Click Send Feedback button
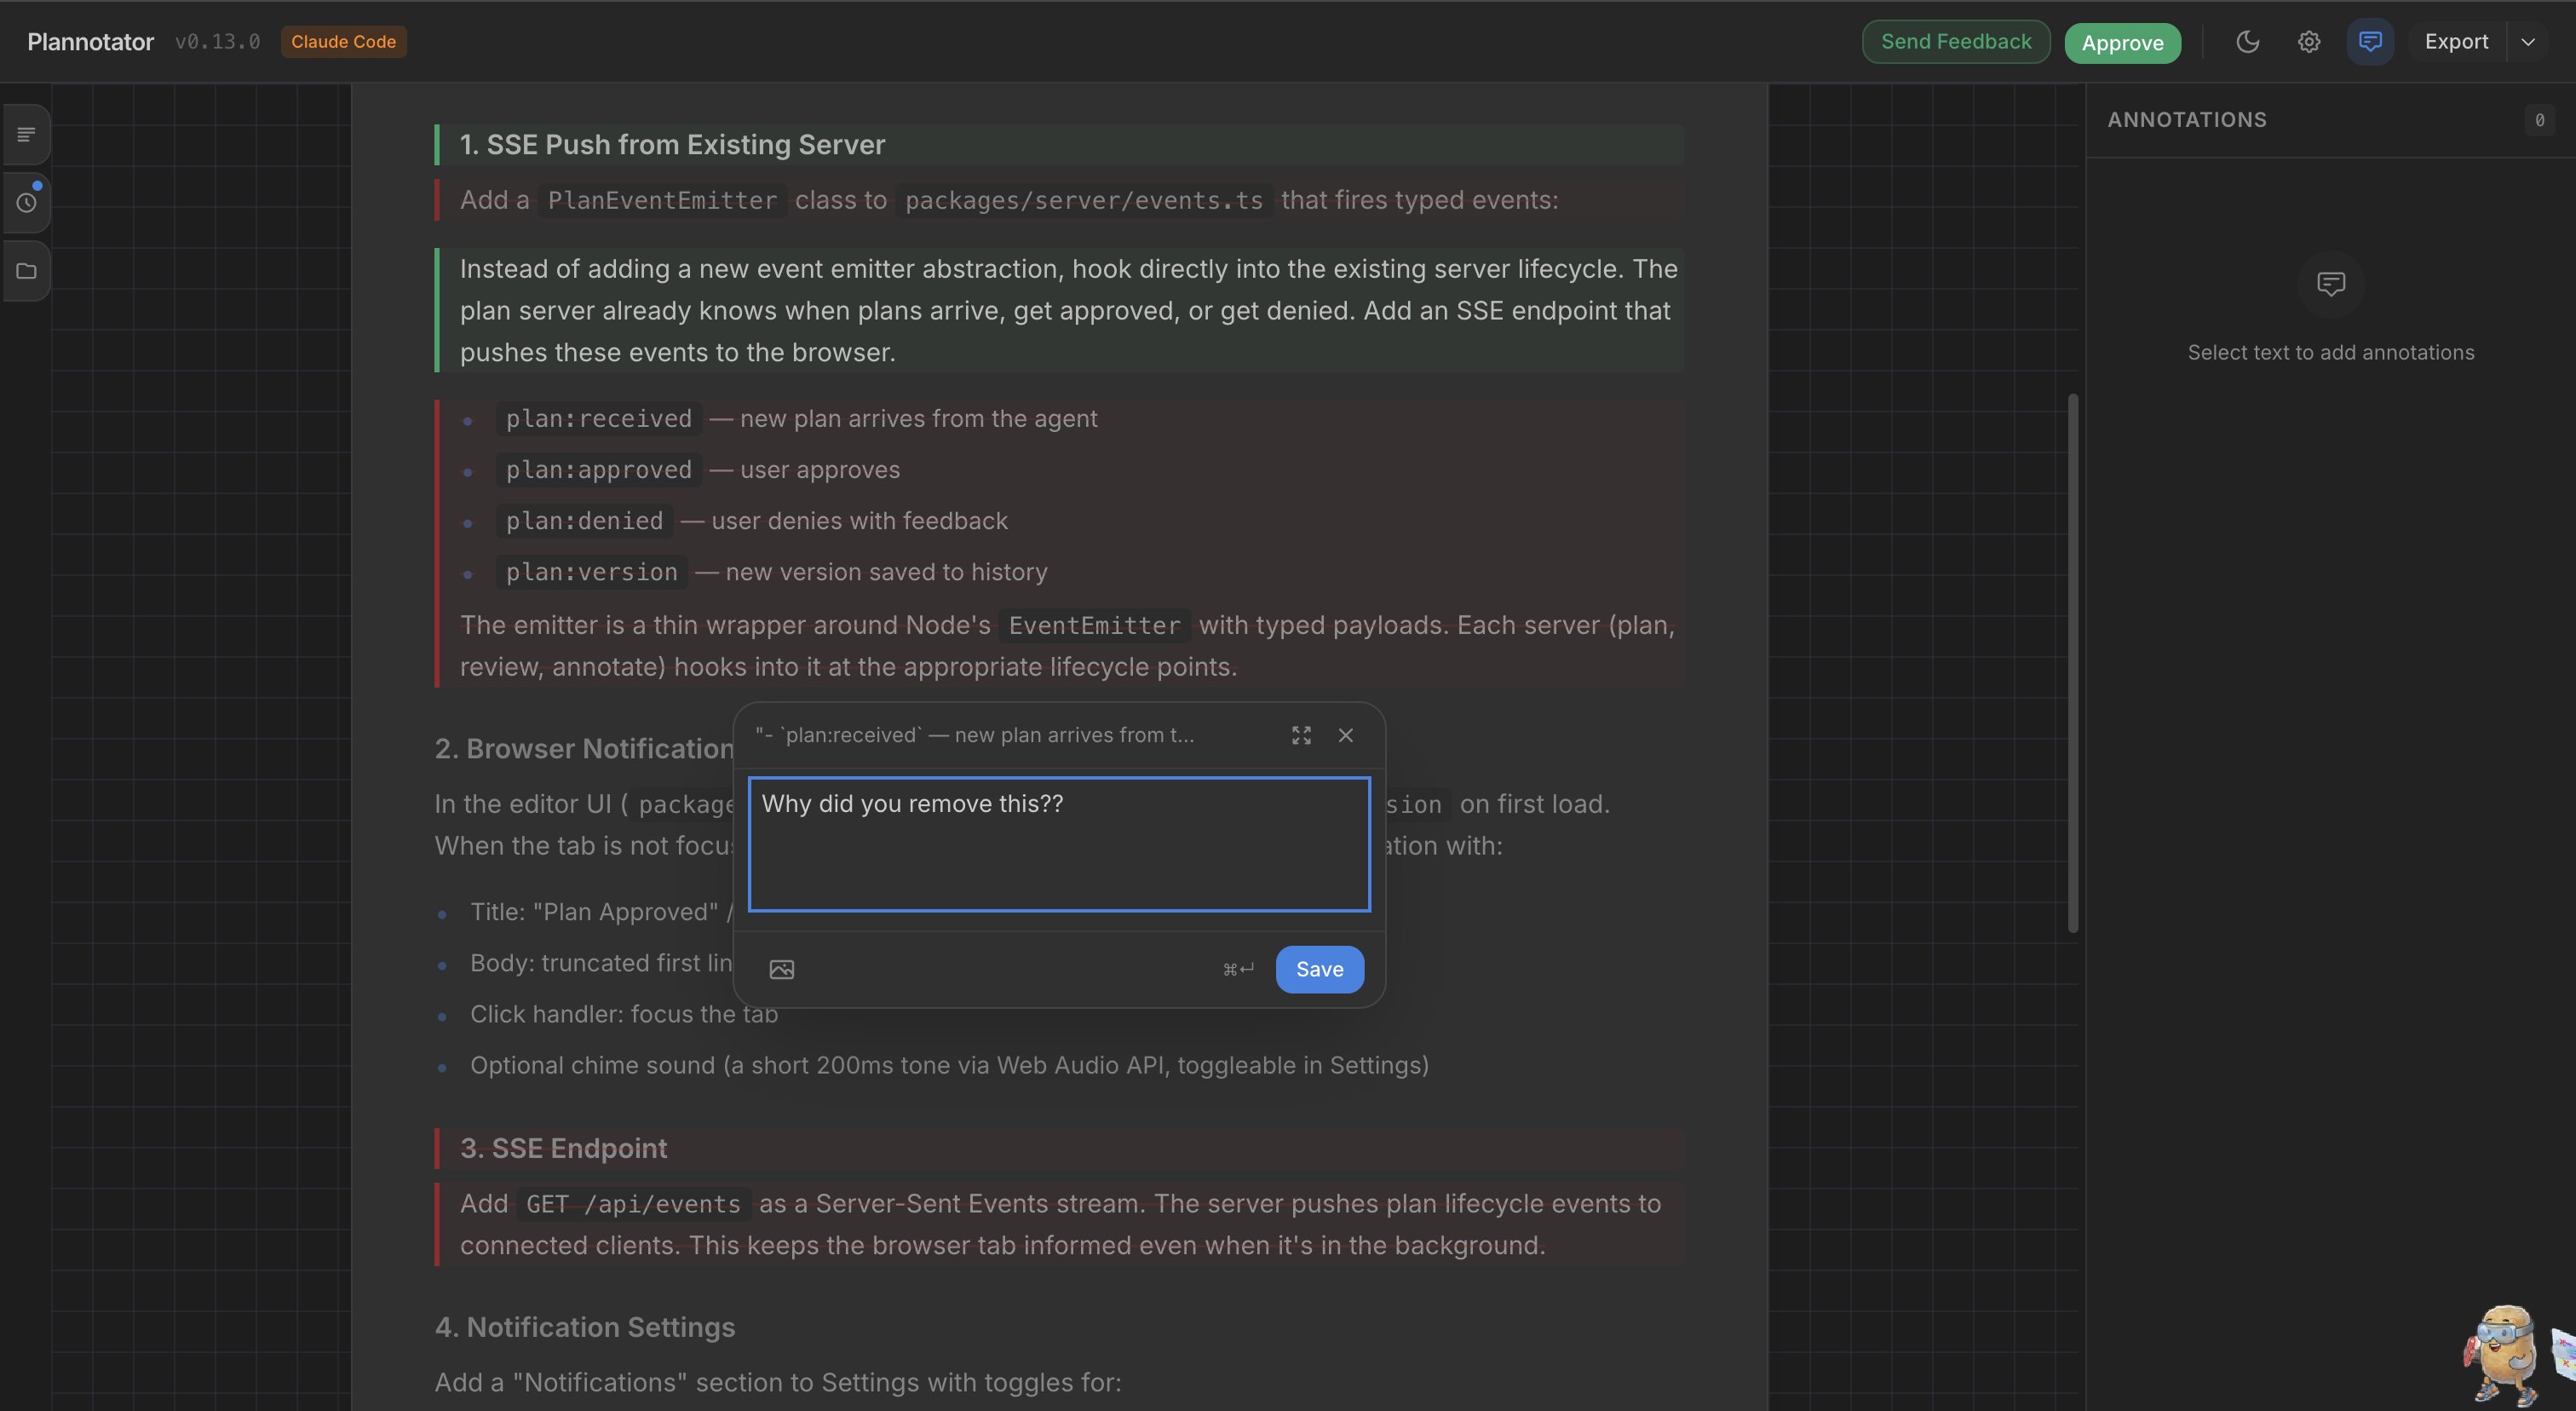Screen dimensions: 2576x1411 1956,42
